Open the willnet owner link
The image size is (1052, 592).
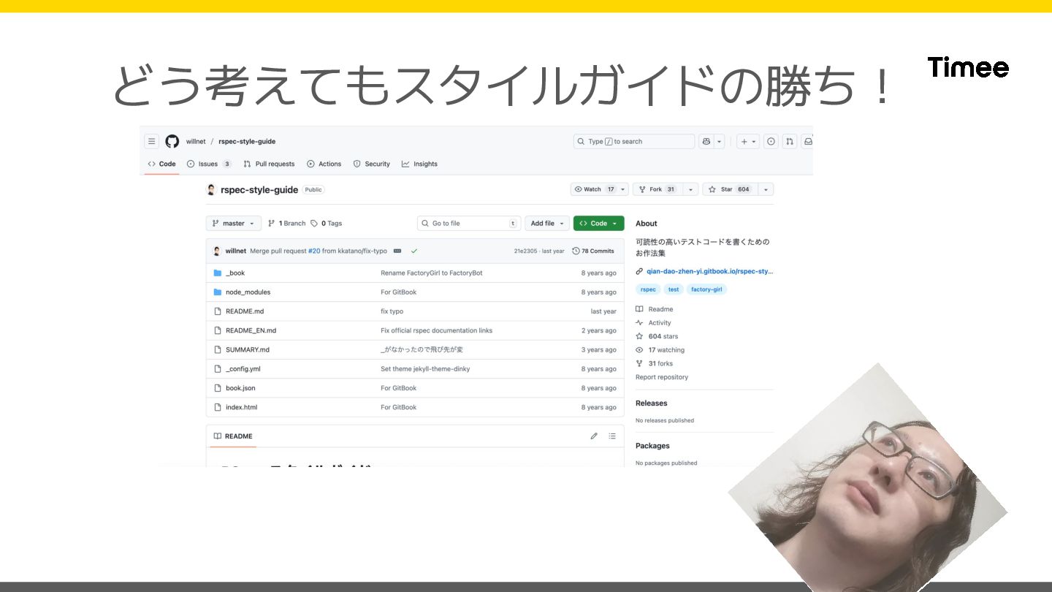(196, 142)
